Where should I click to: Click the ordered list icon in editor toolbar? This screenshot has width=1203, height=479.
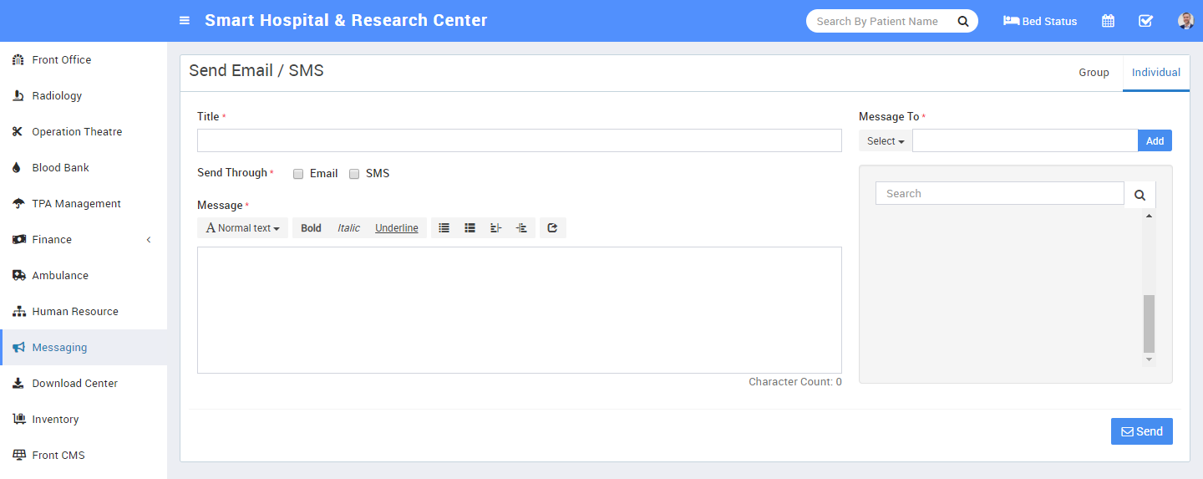click(x=470, y=227)
